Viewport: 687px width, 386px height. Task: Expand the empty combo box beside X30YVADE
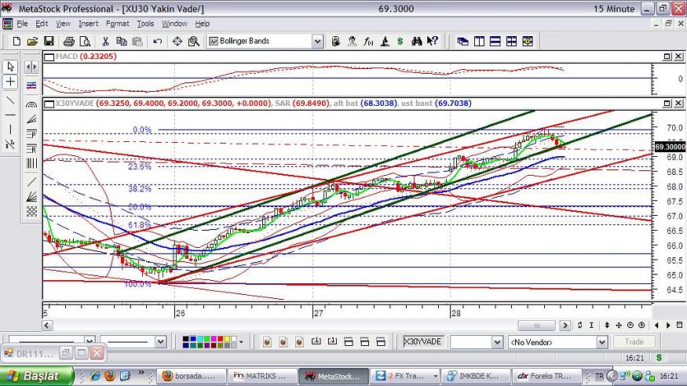pyautogui.click(x=497, y=342)
